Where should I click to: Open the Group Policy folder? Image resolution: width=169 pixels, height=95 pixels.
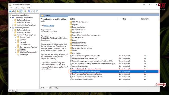(77, 32)
